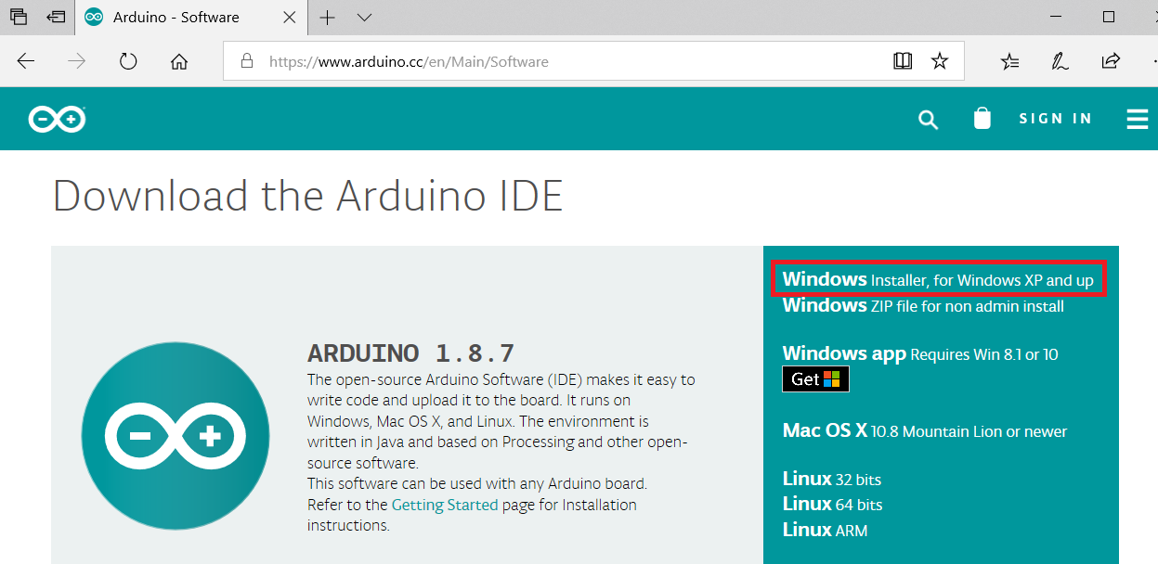Refresh the page with reload icon

tap(128, 61)
